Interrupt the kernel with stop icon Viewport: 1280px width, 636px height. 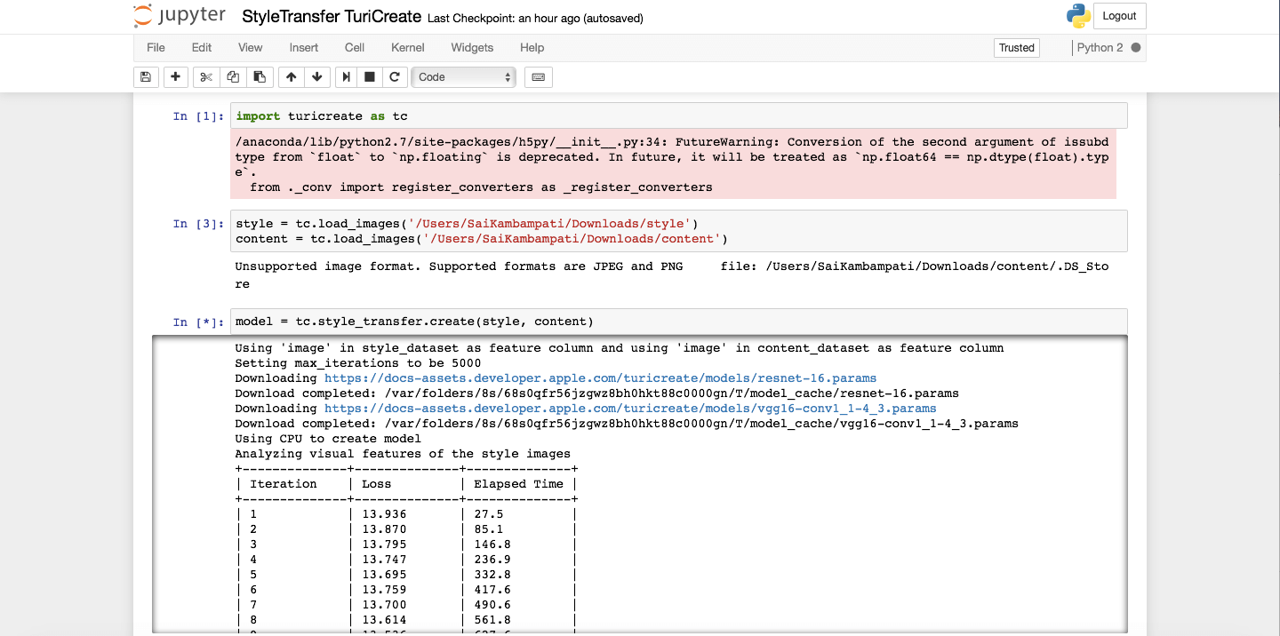tap(370, 77)
